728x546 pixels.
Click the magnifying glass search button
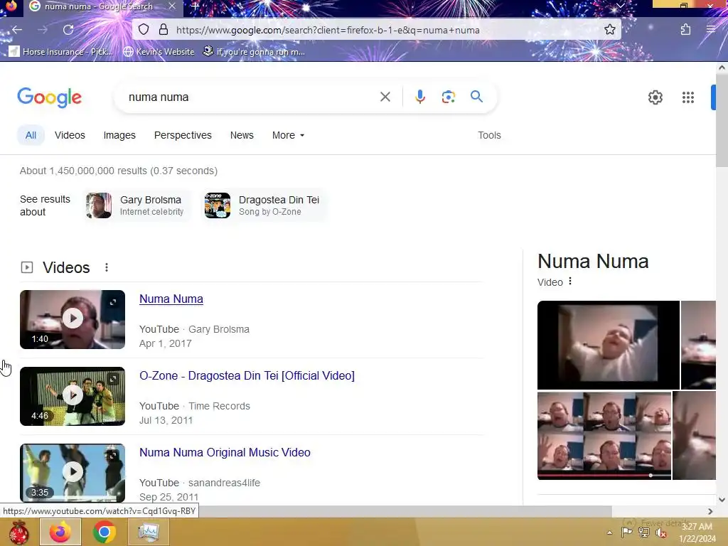(x=476, y=97)
